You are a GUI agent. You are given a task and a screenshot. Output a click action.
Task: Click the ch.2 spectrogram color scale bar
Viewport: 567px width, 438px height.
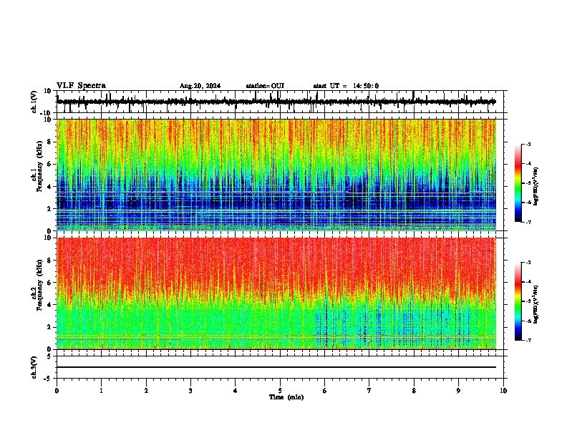coord(518,301)
